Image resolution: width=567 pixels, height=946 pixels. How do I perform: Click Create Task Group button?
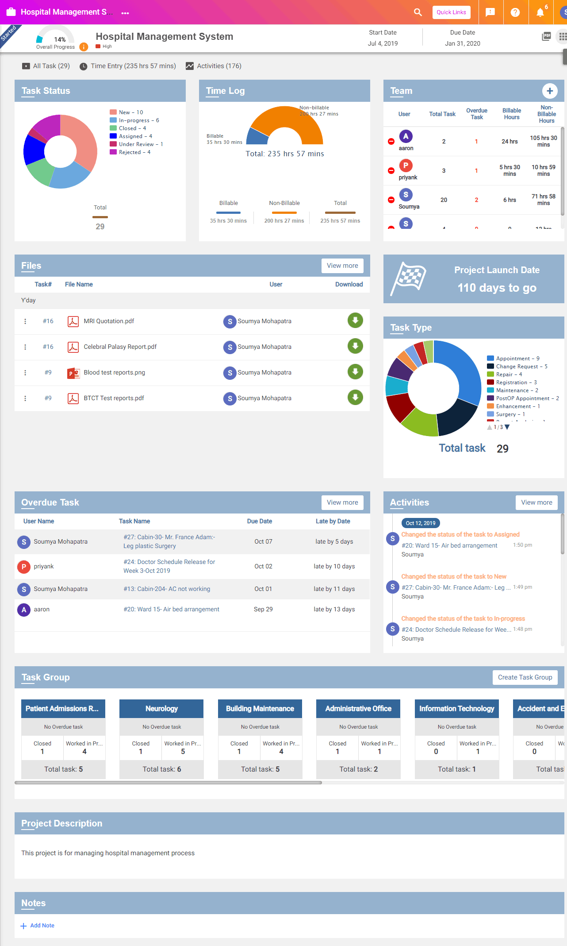pyautogui.click(x=525, y=677)
